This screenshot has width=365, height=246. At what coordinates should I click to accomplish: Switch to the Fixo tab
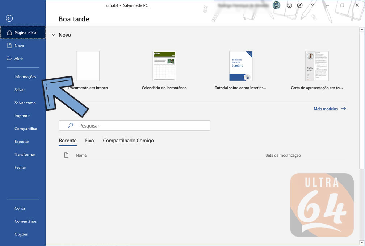pos(89,141)
